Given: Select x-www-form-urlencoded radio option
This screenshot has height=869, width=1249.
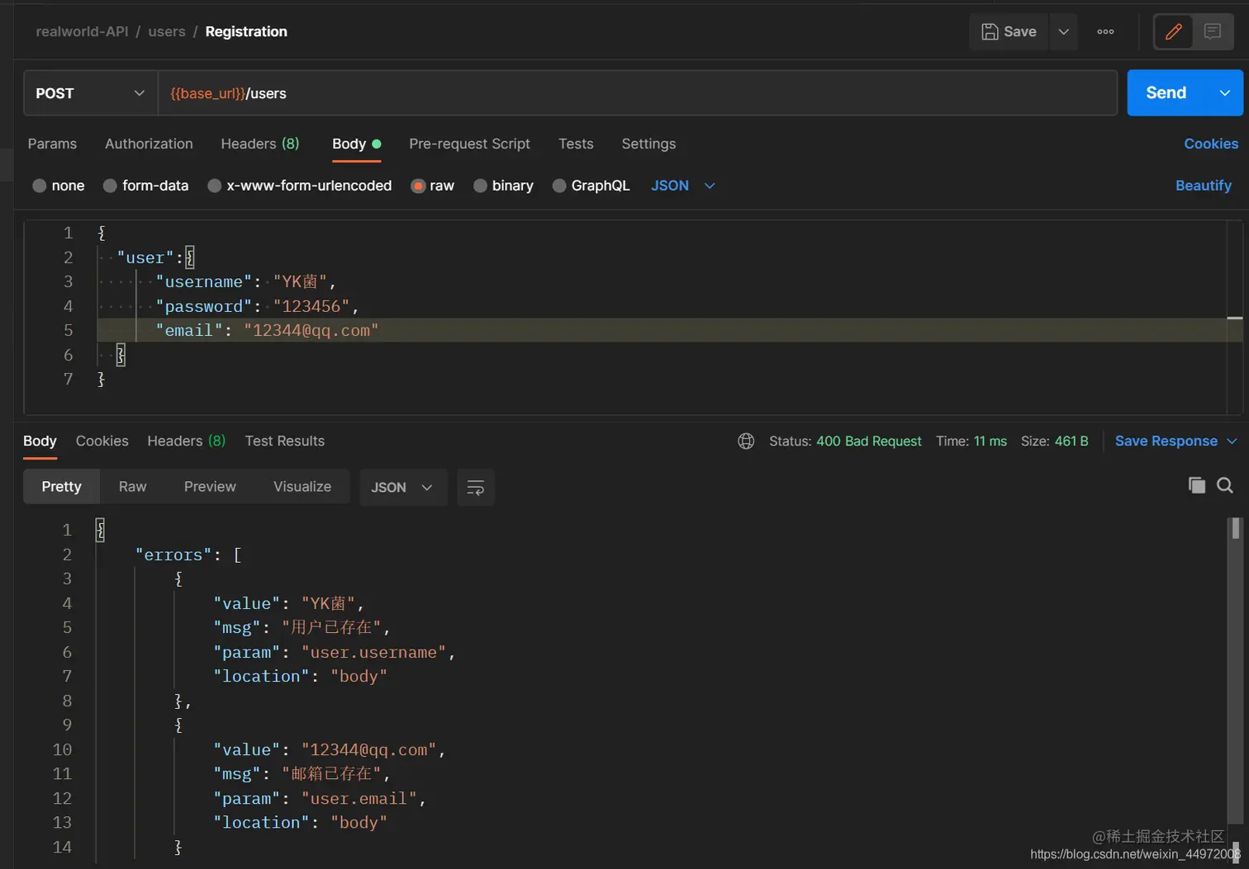Looking at the screenshot, I should click(214, 186).
